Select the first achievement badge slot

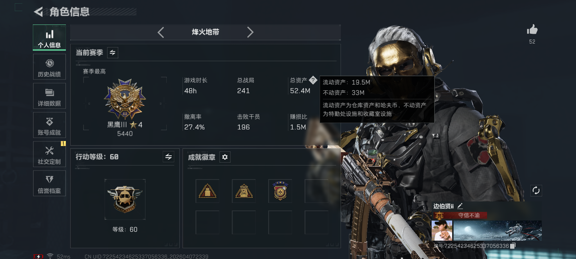coord(207,191)
